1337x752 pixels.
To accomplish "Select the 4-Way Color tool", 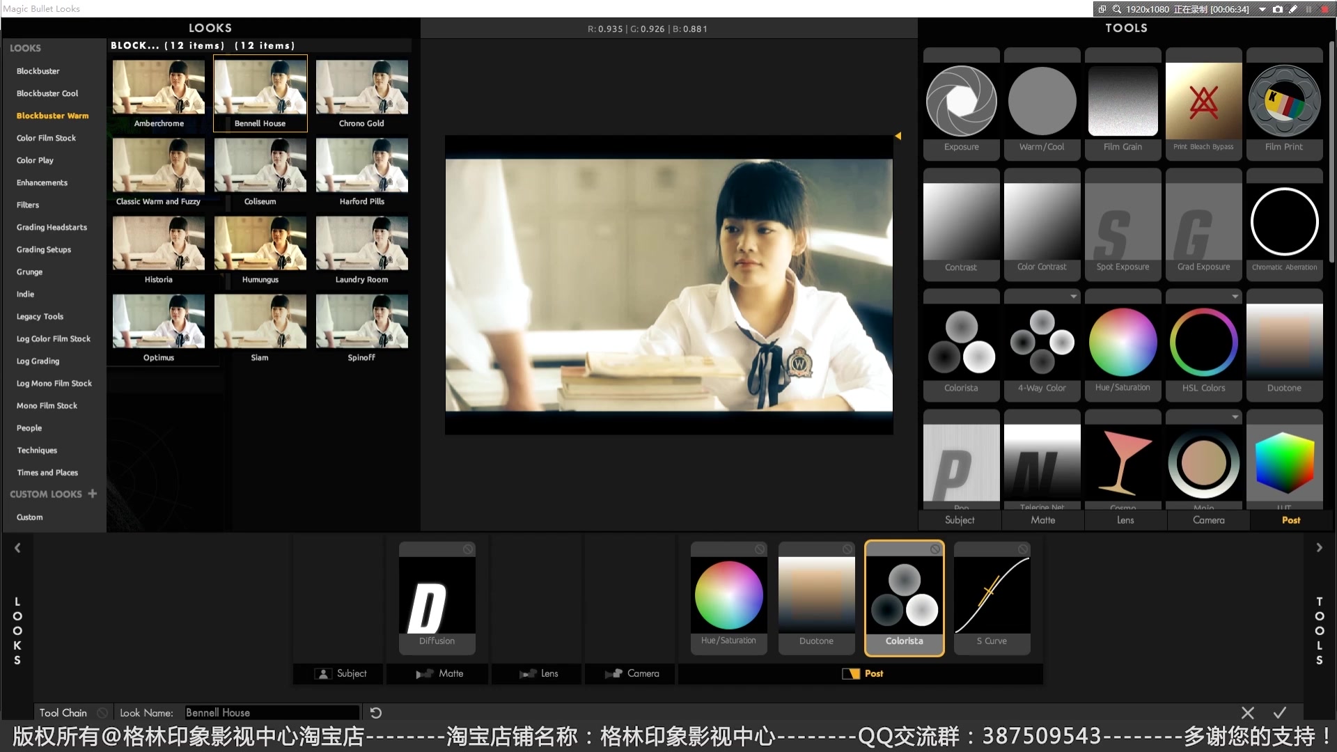I will click(x=1042, y=345).
